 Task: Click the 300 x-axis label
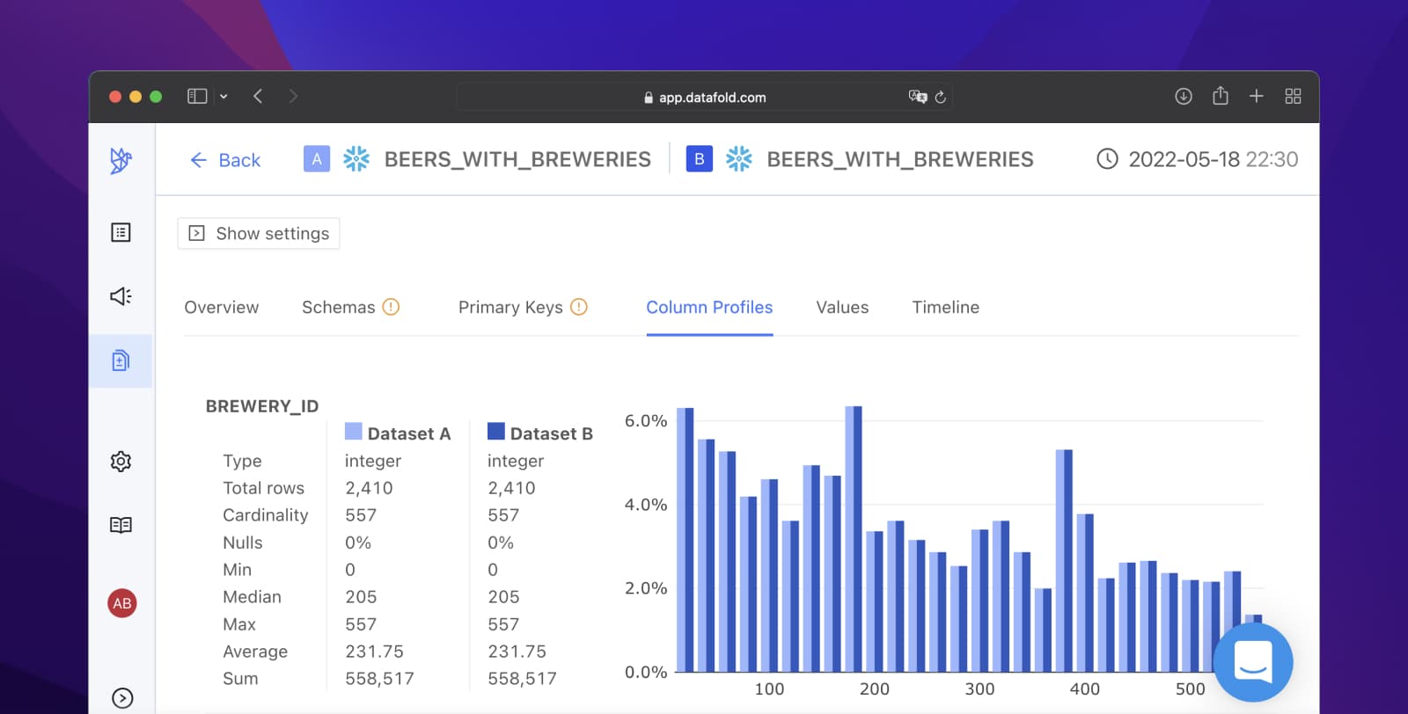tap(979, 689)
